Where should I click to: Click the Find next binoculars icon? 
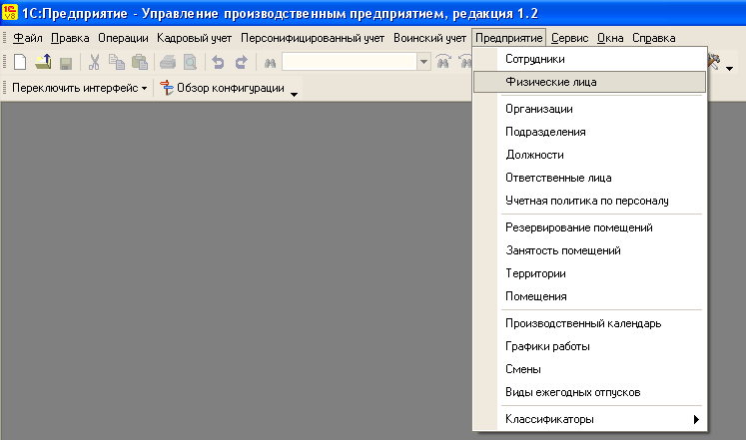[x=443, y=62]
